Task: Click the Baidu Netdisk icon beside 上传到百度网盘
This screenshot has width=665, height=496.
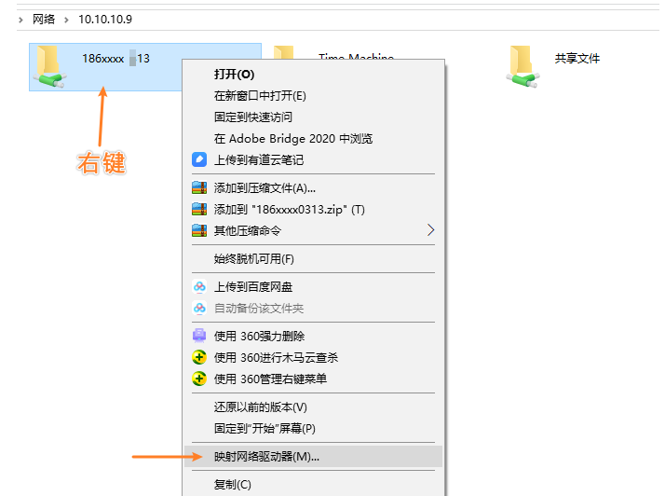Action: (198, 286)
